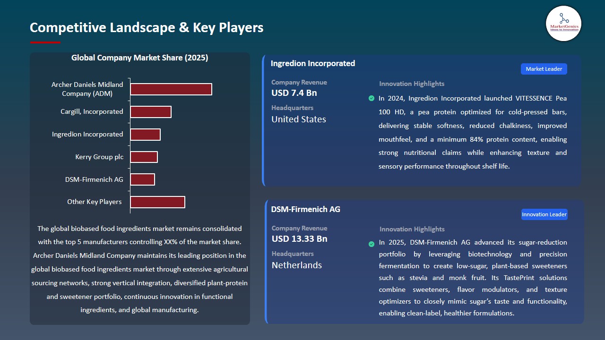Click the MarketGenics logo

click(x=563, y=23)
